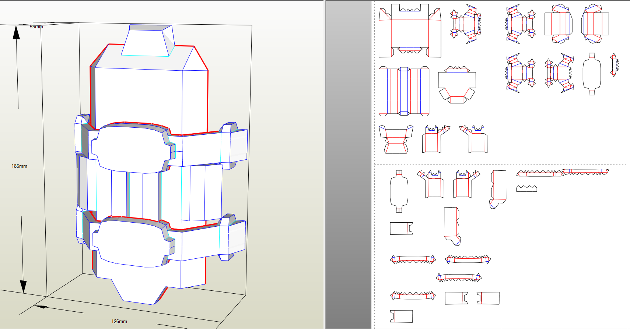This screenshot has width=630, height=329.
Task: Select the middle curved strip between the strip rows
Action: click(x=459, y=277)
